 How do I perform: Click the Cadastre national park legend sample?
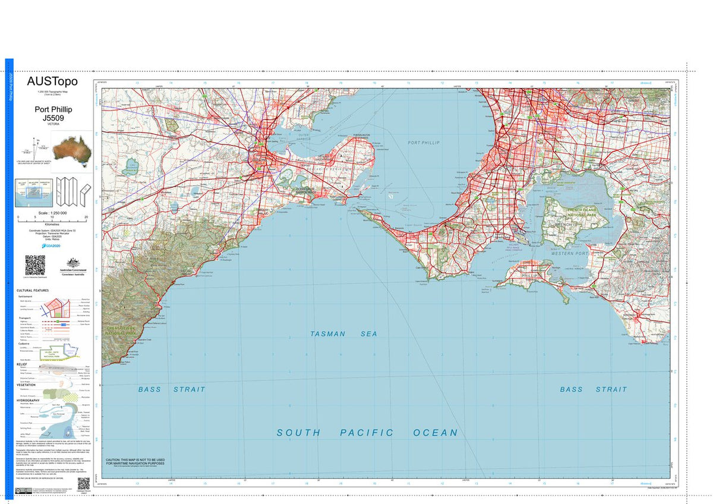(x=52, y=354)
